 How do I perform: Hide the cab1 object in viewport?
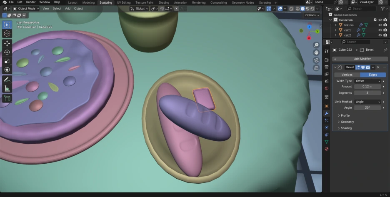click(380, 30)
